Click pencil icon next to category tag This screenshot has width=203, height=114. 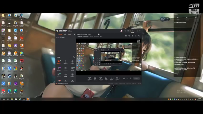point(88,37)
